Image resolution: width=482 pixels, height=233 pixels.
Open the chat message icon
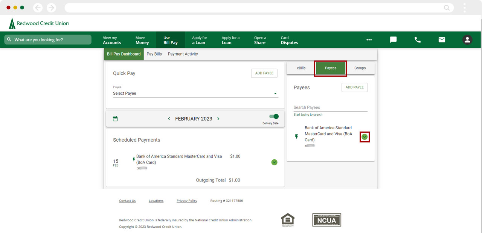click(393, 40)
